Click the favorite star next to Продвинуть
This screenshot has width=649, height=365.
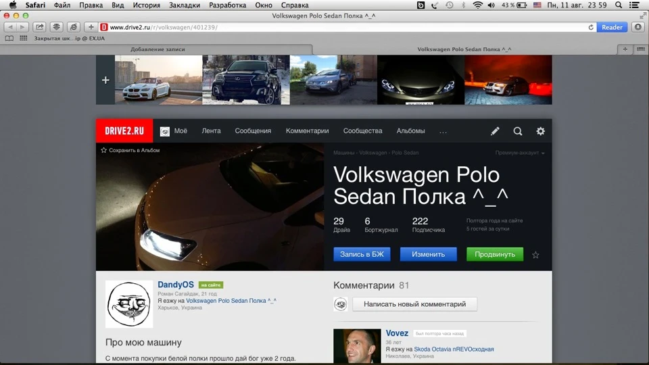(535, 255)
